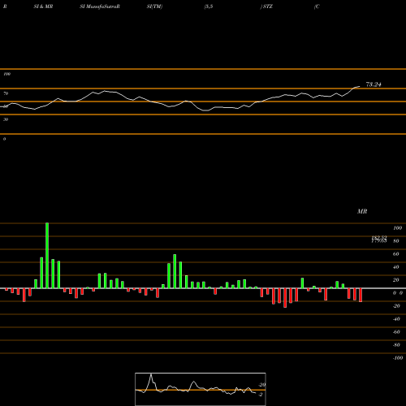The image size is (406, 406).
Task: Click the tallest green histogram bar
Action: point(47,256)
